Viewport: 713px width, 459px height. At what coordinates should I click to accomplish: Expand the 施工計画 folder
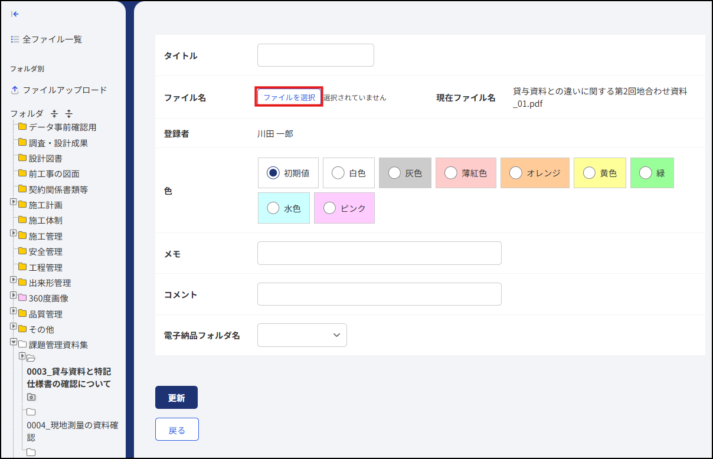coord(14,202)
